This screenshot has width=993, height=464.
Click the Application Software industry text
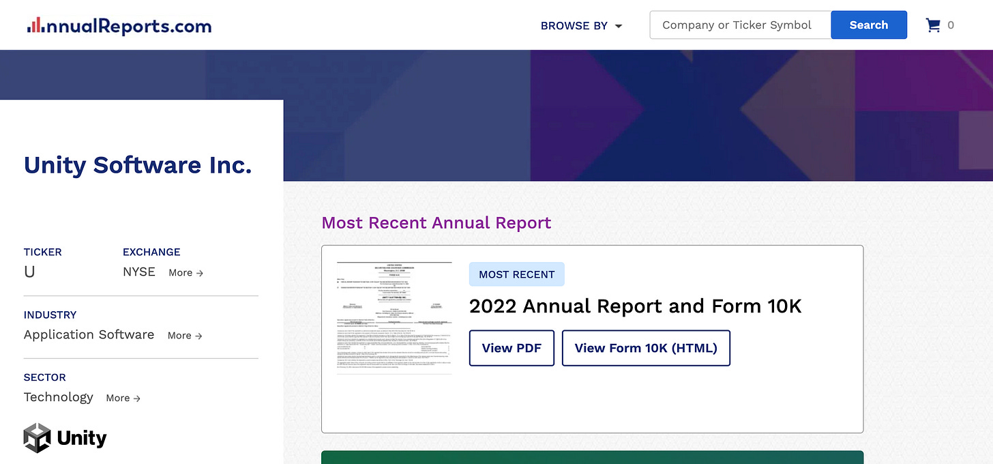pyautogui.click(x=89, y=334)
